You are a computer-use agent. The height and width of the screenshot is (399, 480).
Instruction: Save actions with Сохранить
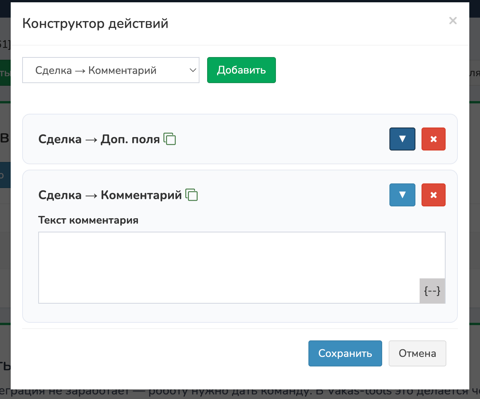(345, 353)
